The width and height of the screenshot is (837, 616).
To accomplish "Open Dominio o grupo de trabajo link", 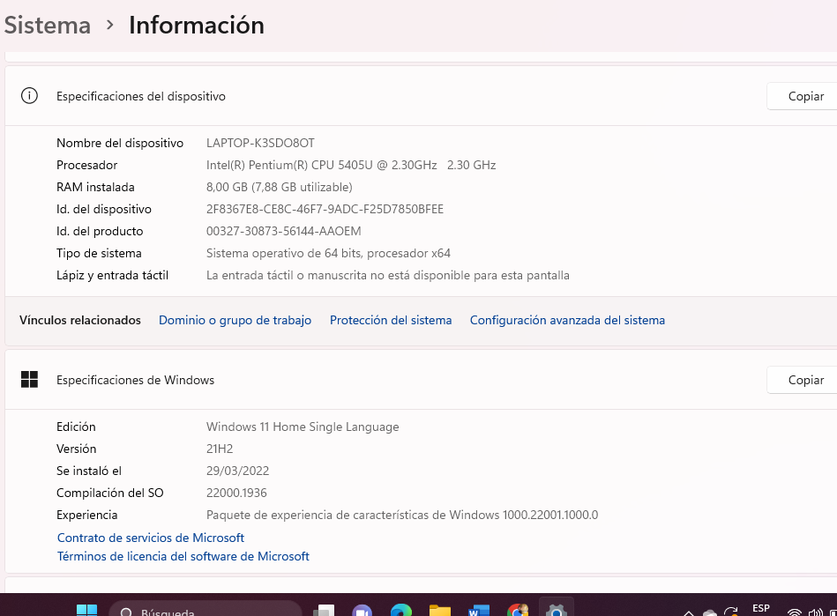I will 235,320.
